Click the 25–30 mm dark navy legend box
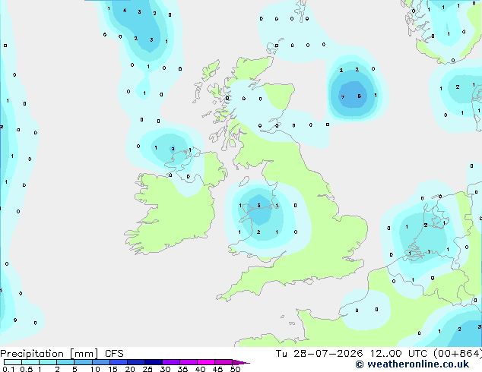 [153, 362]
